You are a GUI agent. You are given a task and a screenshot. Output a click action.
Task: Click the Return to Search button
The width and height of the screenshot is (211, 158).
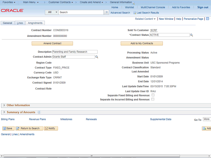pyautogui.click(x=29, y=128)
